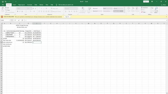The image size is (168, 94).
Task: Click the cached credentials expired link
Action: pyautogui.click(x=39, y=17)
